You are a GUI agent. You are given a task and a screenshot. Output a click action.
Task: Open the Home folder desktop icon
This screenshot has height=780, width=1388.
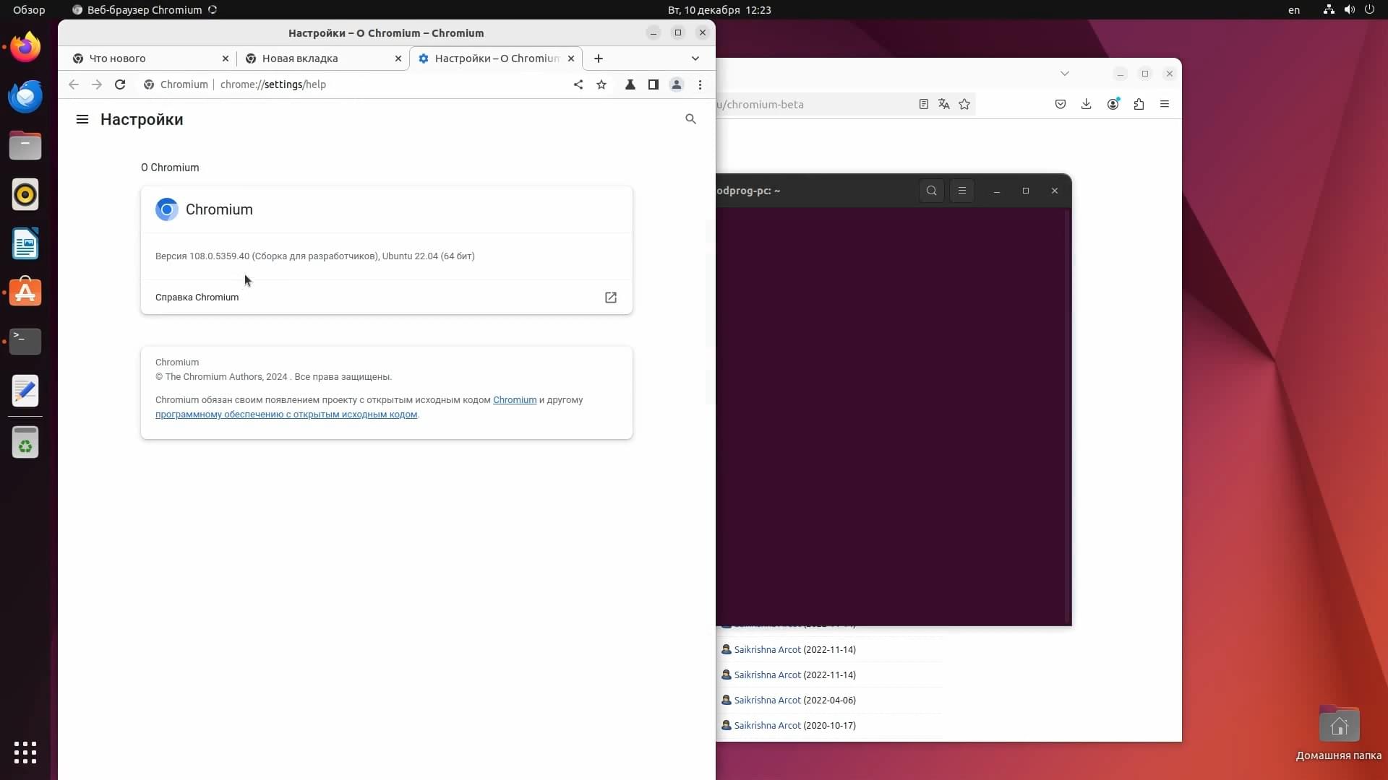click(x=1339, y=733)
